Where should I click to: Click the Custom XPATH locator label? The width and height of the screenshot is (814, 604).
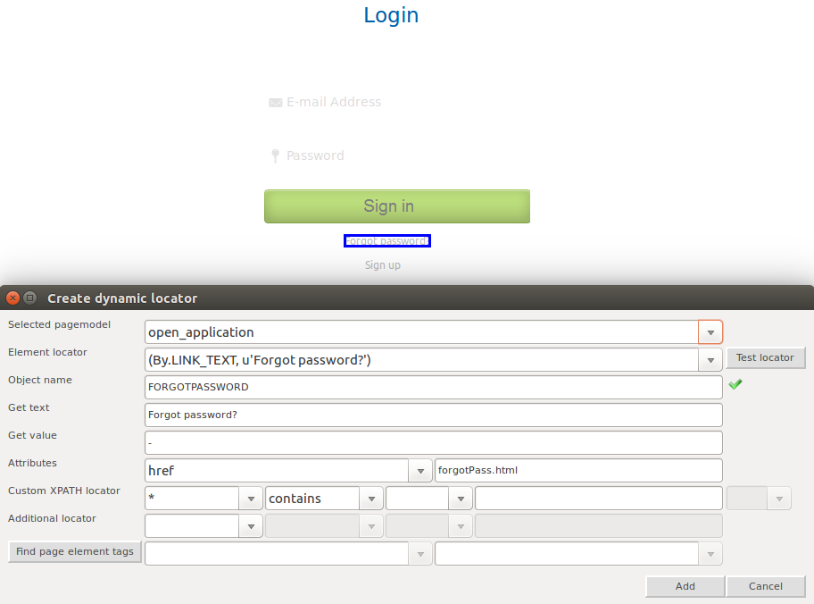pos(64,491)
